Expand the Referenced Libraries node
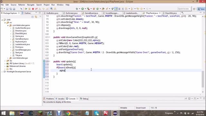206x116 pixels. click(5, 66)
